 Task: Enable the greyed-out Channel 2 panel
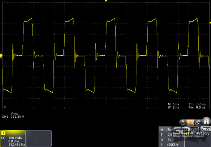39,138
